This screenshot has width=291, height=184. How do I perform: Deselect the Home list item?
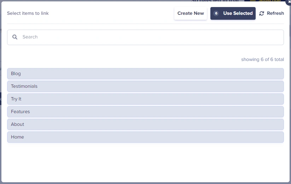point(145,137)
